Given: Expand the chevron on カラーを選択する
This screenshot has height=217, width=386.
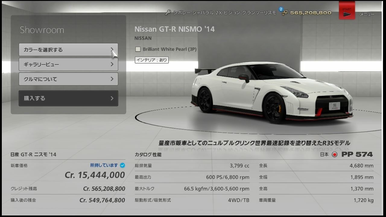Looking at the screenshot, I should (x=112, y=50).
